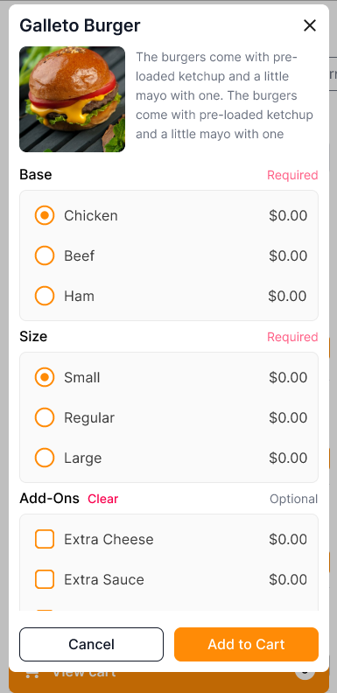Click the Large price $0.00
The height and width of the screenshot is (693, 337).
point(288,458)
